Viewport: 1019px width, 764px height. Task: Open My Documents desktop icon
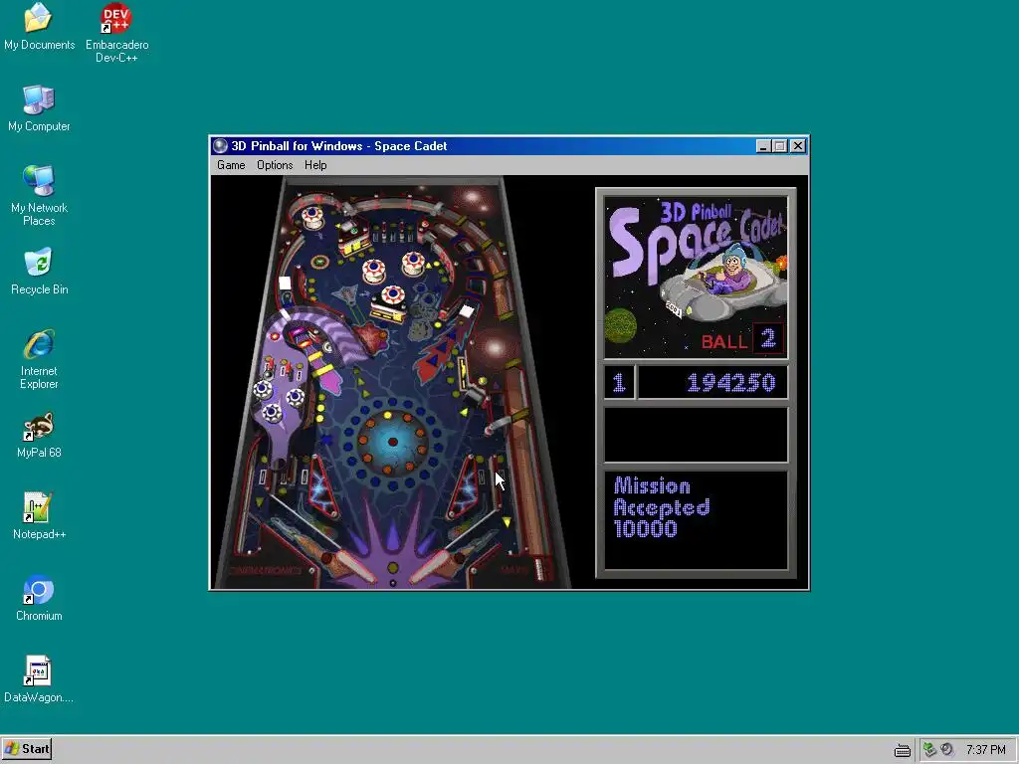[x=39, y=27]
